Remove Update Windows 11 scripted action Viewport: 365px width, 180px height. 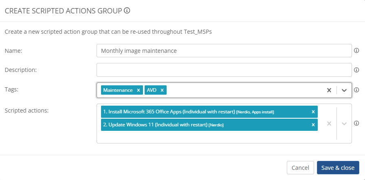313,125
